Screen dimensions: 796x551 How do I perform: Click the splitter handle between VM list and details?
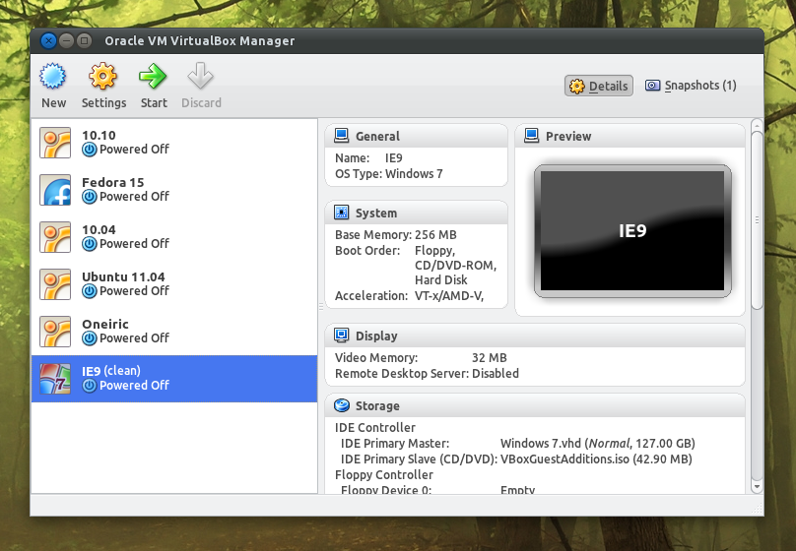pos(321,306)
